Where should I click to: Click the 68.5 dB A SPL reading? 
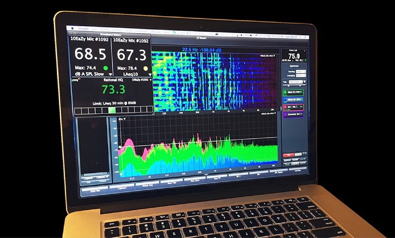[90, 54]
